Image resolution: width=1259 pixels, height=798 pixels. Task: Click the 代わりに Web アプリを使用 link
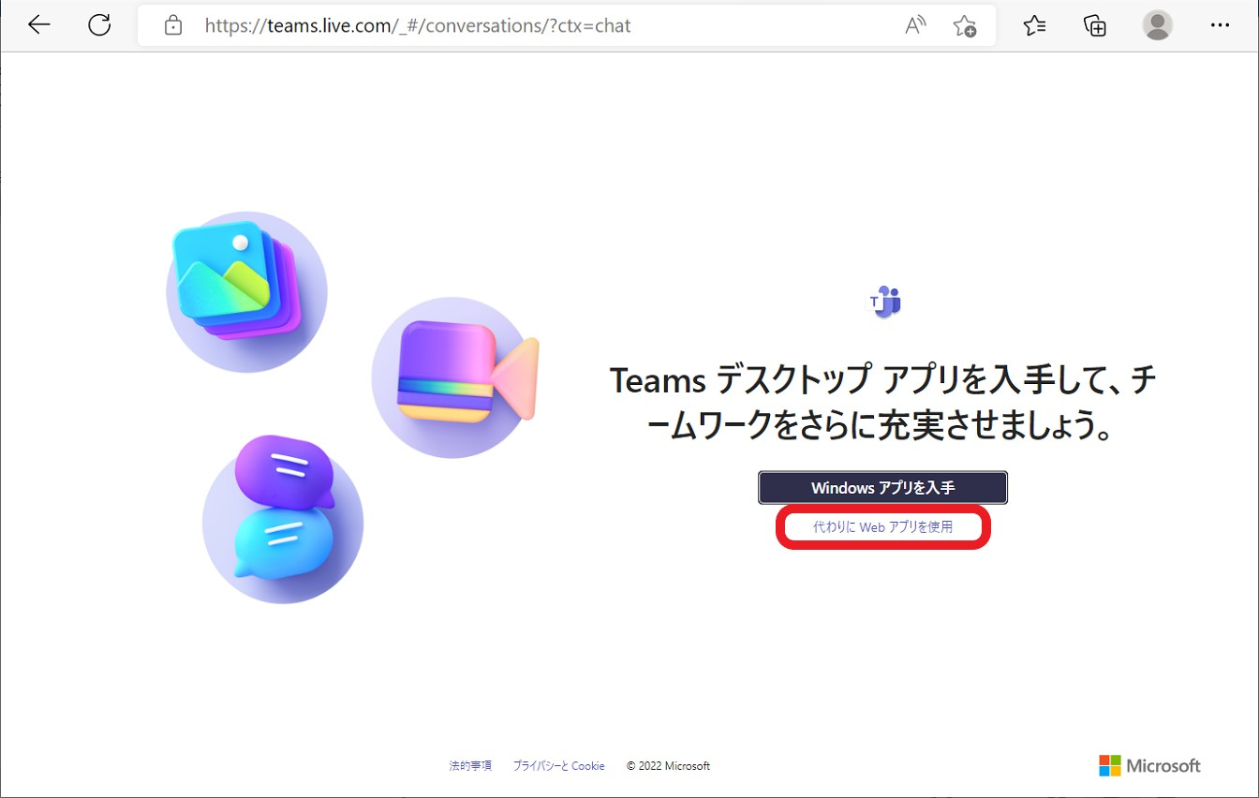[x=882, y=527]
